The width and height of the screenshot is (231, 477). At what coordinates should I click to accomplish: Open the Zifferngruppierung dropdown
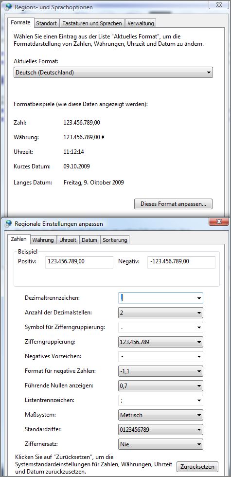pyautogui.click(x=160, y=342)
